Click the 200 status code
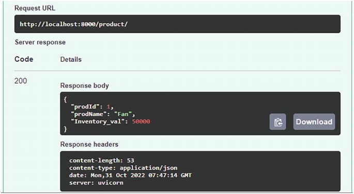This screenshot has height=194, width=354. (21, 81)
